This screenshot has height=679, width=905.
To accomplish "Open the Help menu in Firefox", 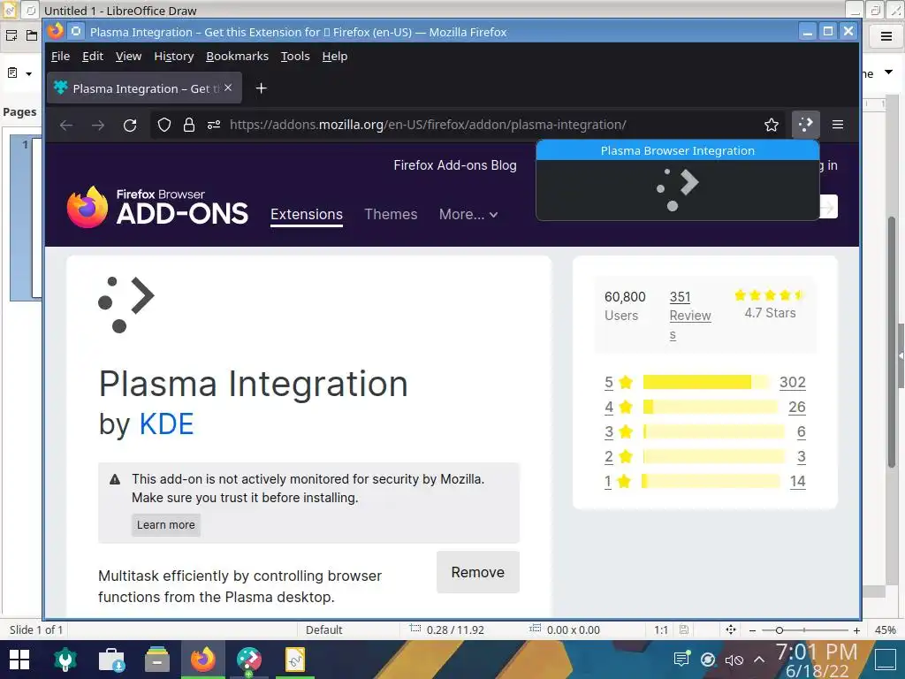I will point(335,56).
